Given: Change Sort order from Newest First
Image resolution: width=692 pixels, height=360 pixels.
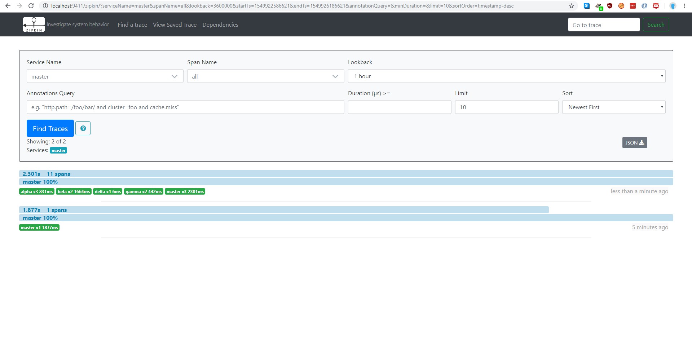Looking at the screenshot, I should point(613,107).
